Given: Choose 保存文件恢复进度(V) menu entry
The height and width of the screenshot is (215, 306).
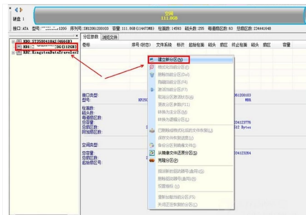Looking at the screenshot, I should point(176,138).
